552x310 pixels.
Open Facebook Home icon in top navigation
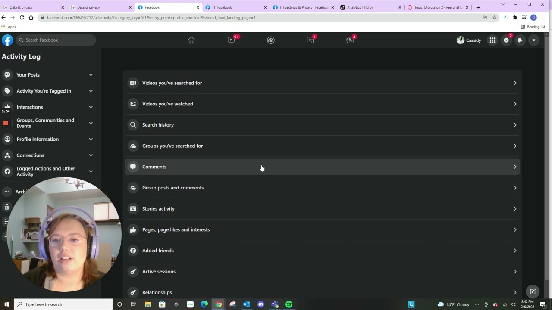pos(191,40)
